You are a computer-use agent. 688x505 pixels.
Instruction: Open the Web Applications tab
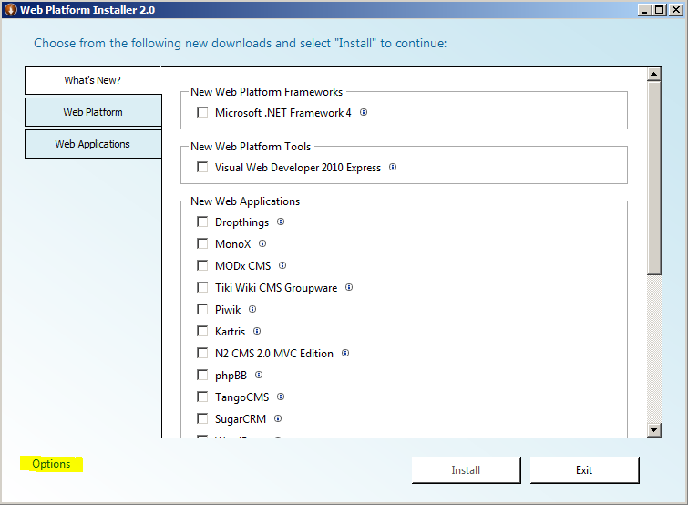click(x=93, y=144)
